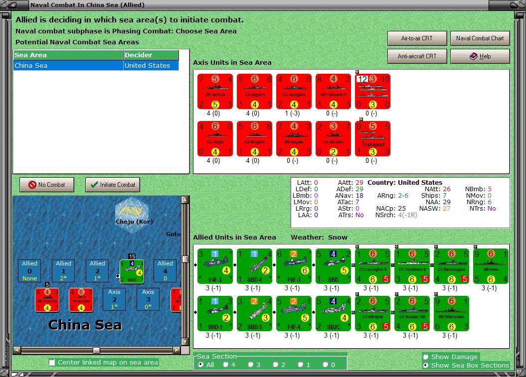Select the Axis Transport unit counter
526x377 pixels.
[x=373, y=139]
